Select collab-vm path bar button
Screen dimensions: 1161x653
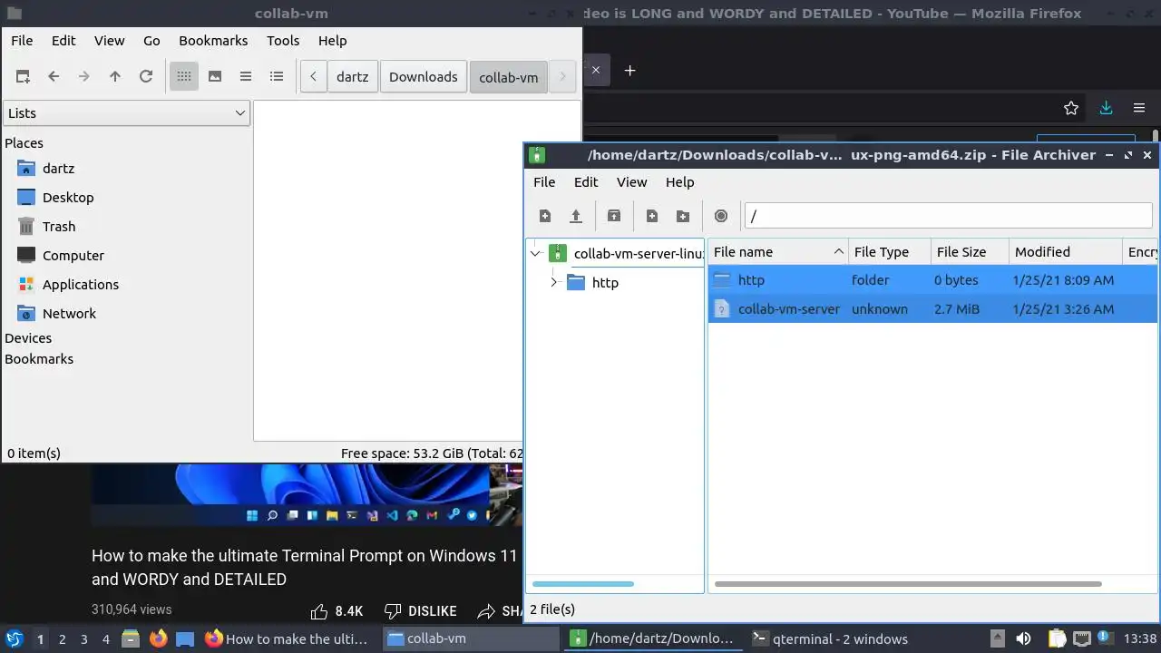(x=509, y=76)
